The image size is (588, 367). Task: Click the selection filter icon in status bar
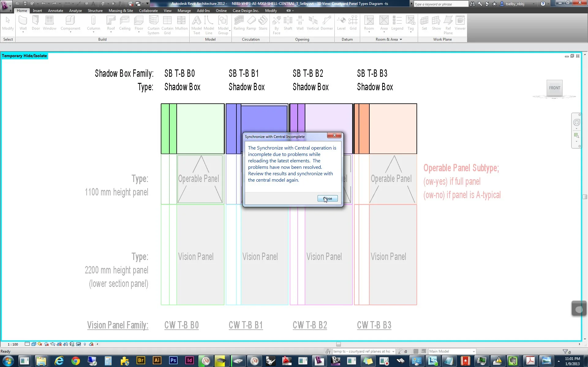[565, 352]
